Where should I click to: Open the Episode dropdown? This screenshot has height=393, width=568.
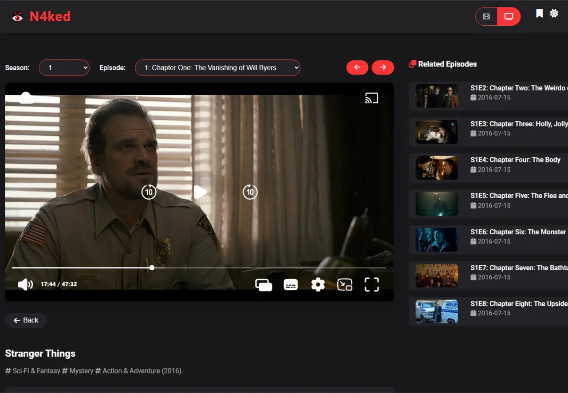[217, 68]
